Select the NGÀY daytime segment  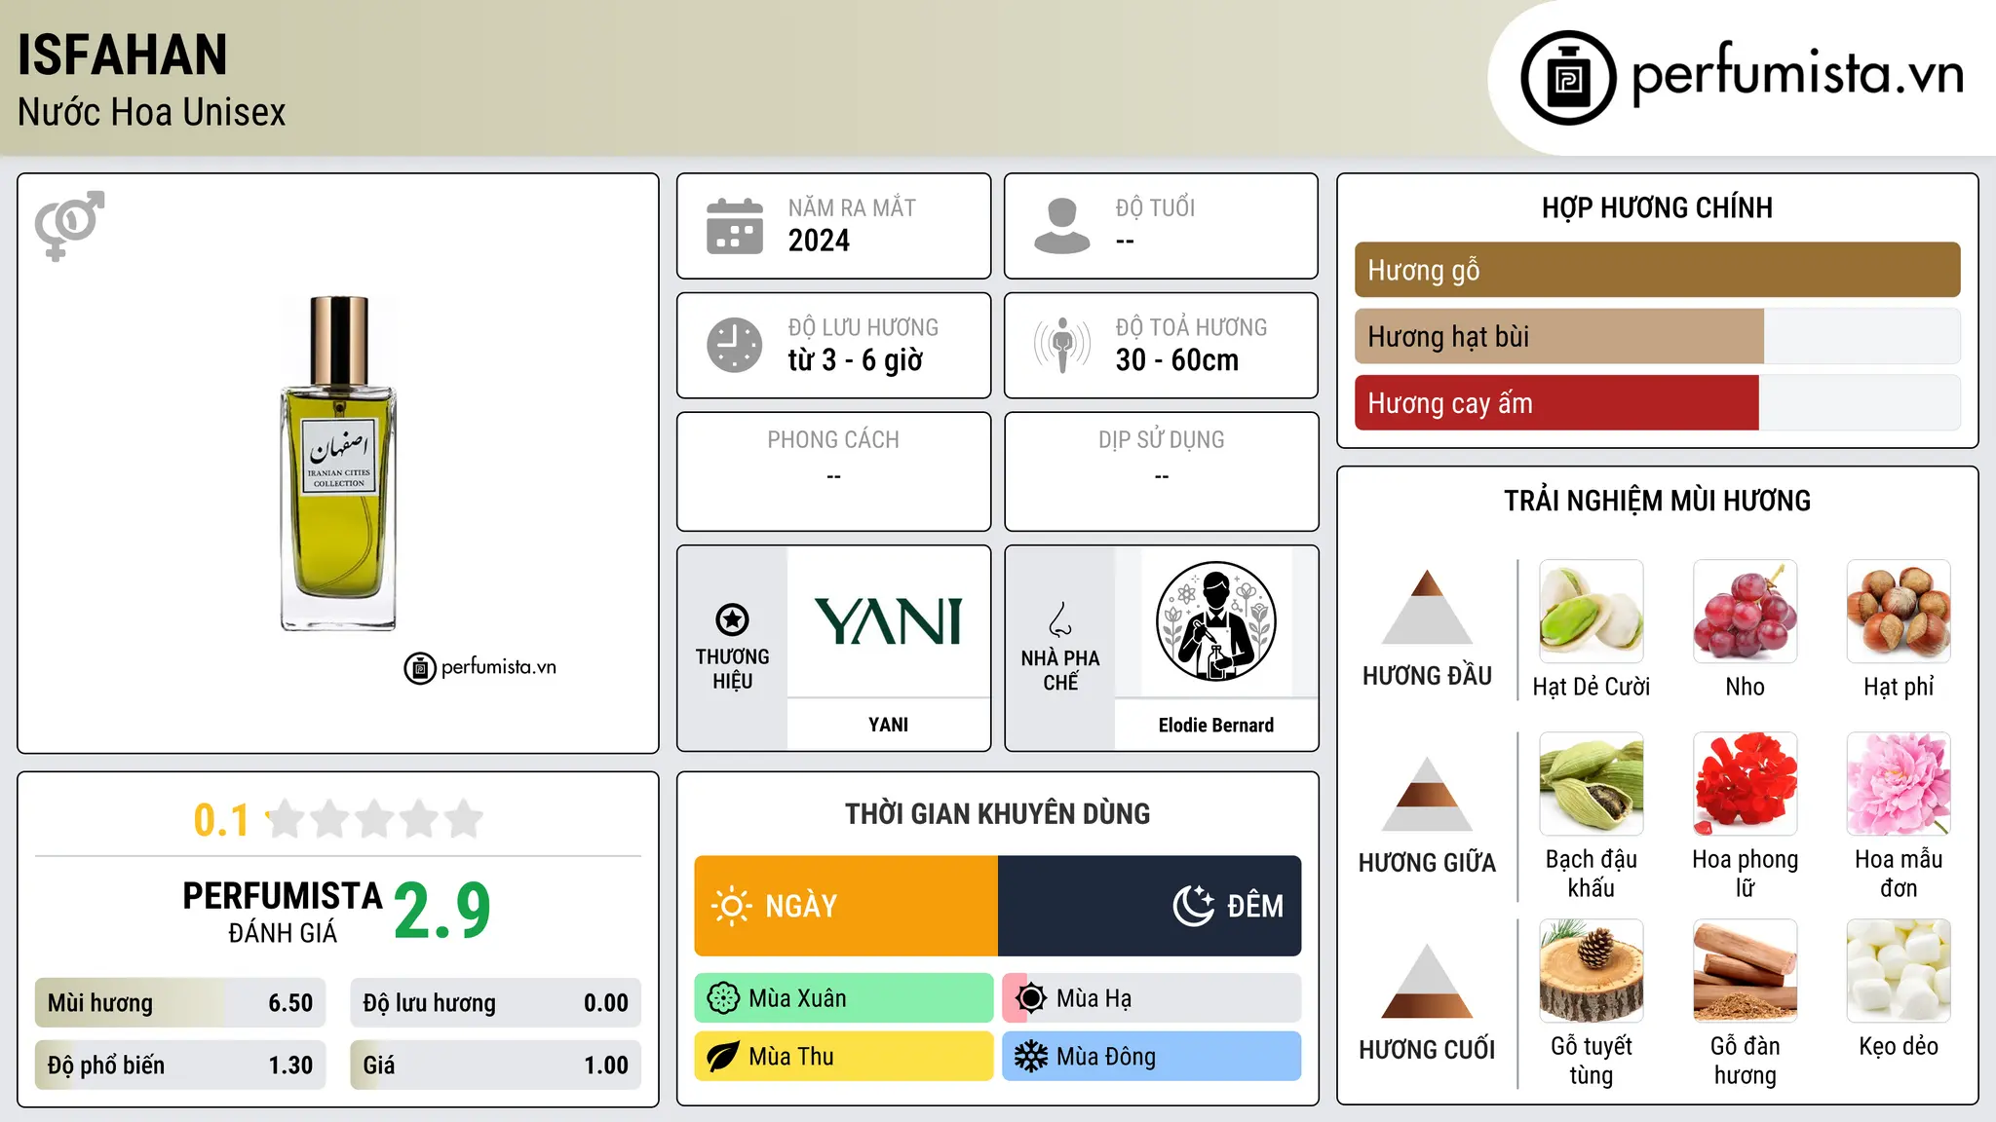846,906
